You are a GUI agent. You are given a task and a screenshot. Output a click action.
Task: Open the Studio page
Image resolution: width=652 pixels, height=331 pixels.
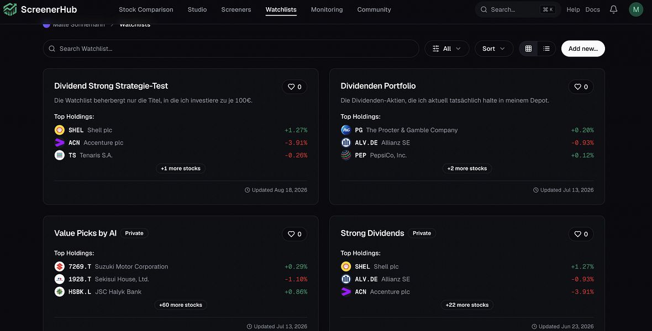(197, 9)
